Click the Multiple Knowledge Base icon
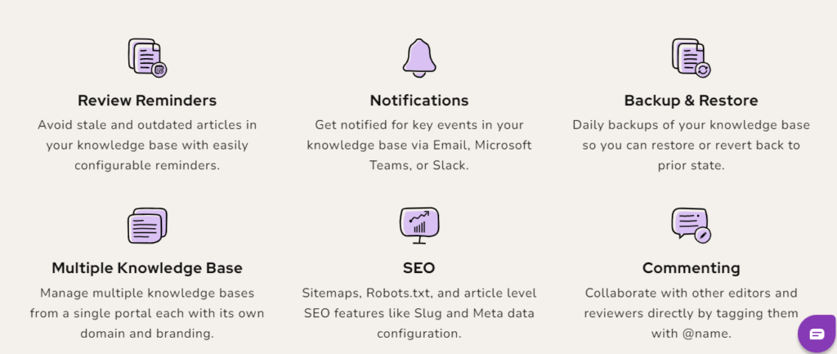837x354 pixels. tap(147, 226)
